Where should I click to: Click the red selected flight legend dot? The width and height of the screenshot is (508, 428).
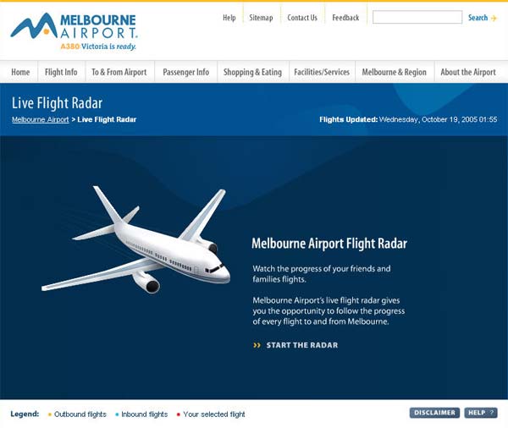click(178, 414)
